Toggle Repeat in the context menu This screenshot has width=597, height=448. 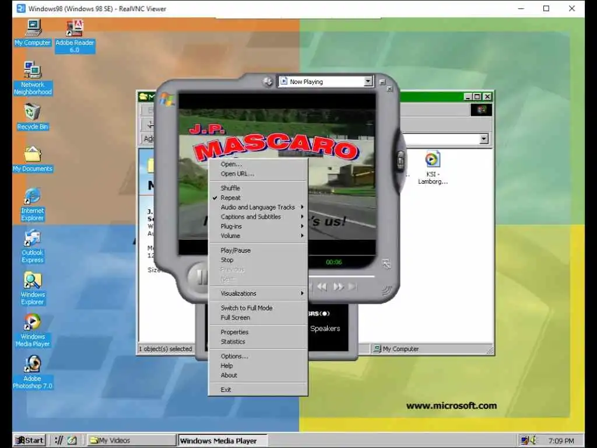pos(258,198)
